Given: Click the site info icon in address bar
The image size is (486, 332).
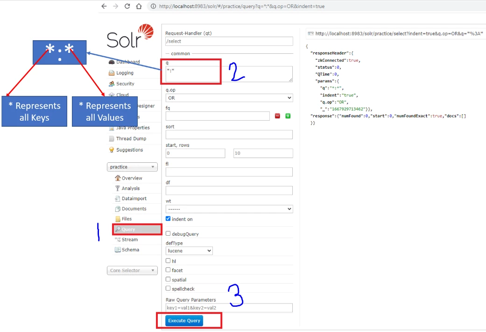Looking at the screenshot, I should pyautogui.click(x=153, y=6).
